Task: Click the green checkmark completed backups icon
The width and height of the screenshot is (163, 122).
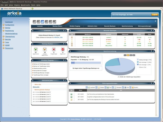Action: [x=36, y=49]
